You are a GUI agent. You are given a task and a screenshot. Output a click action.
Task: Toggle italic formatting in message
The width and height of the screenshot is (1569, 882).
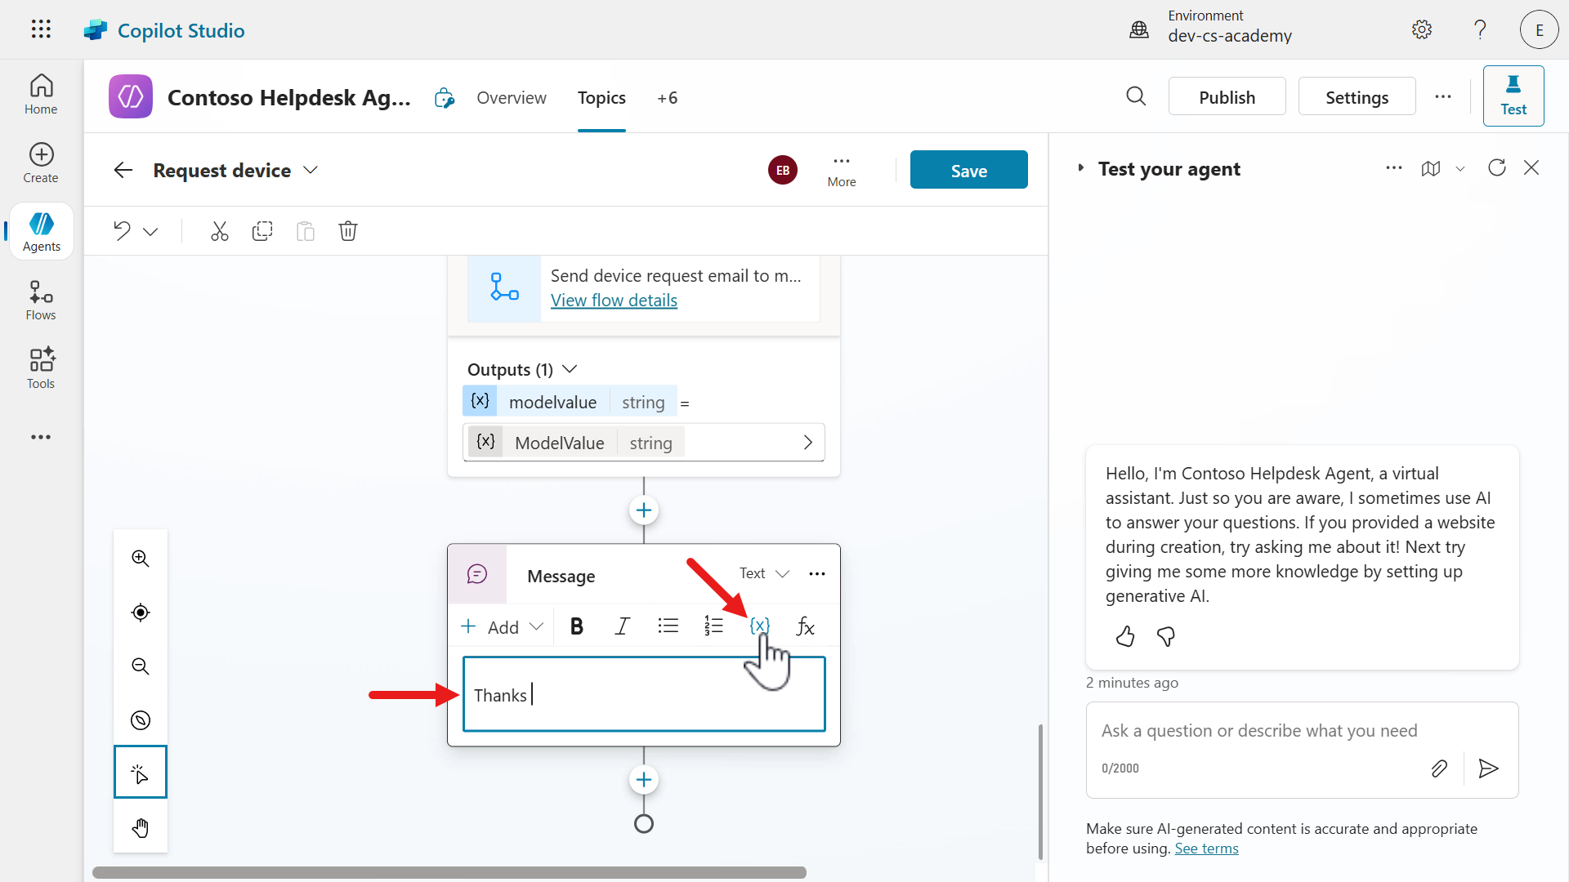[x=622, y=626]
